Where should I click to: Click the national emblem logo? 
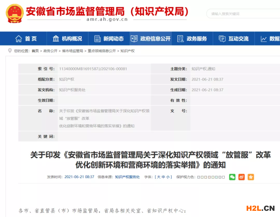point(15,13)
